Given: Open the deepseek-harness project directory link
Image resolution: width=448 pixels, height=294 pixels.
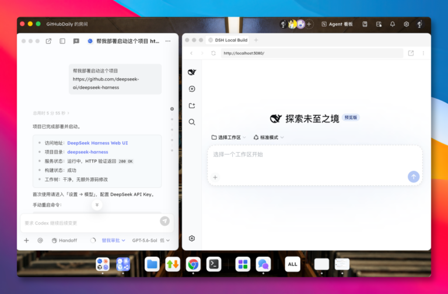Looking at the screenshot, I should tap(87, 152).
